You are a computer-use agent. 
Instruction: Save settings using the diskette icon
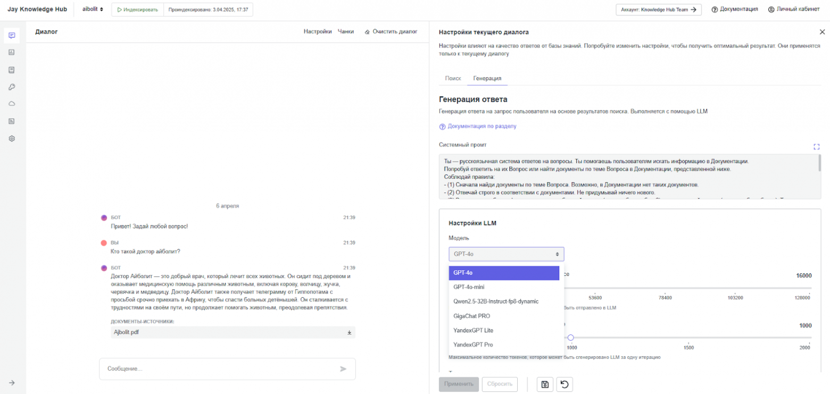point(544,384)
